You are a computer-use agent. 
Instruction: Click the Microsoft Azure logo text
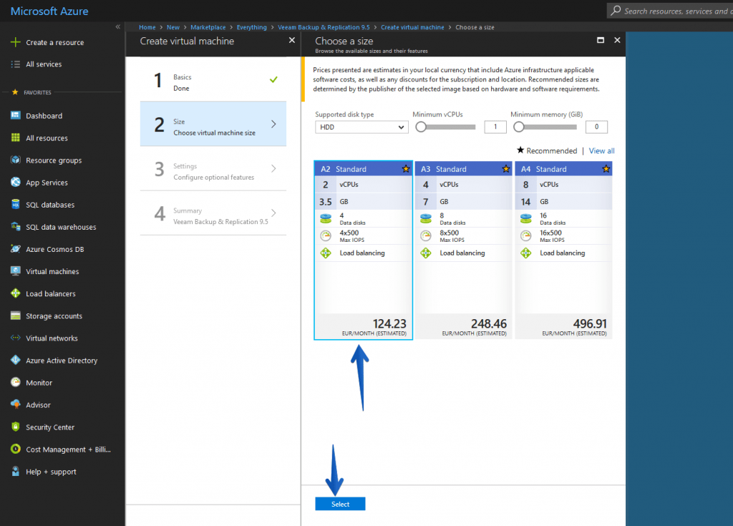click(x=49, y=11)
